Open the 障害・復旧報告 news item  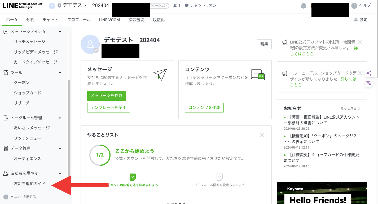[322, 120]
